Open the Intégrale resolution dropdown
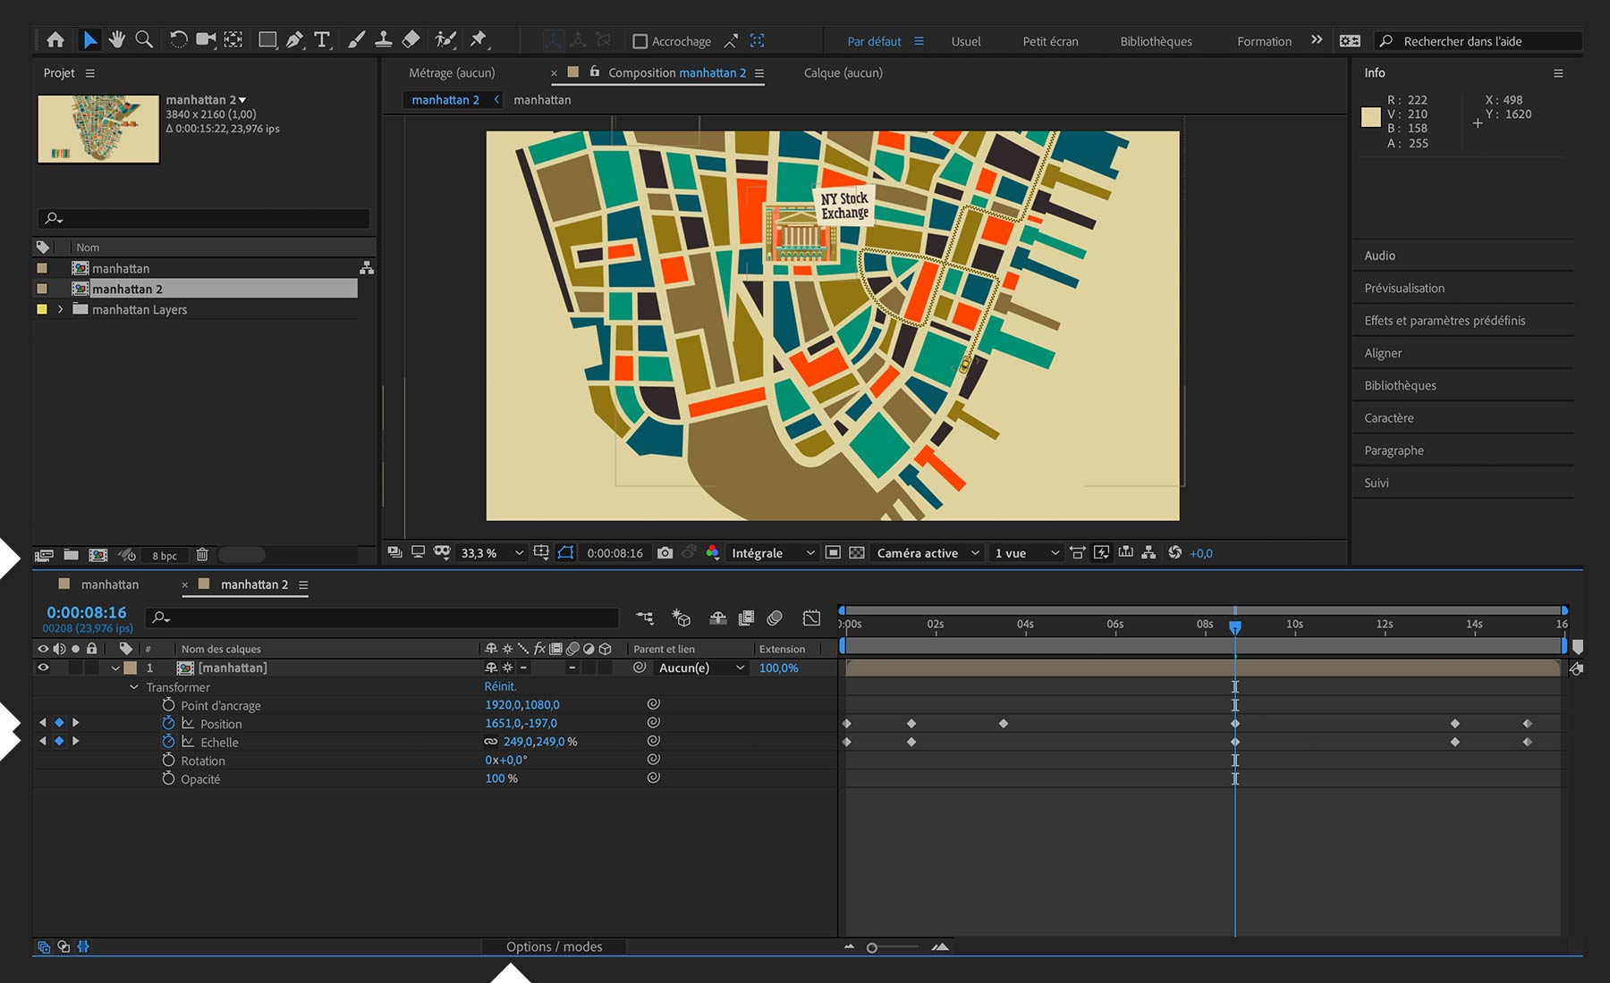1610x983 pixels. [772, 553]
